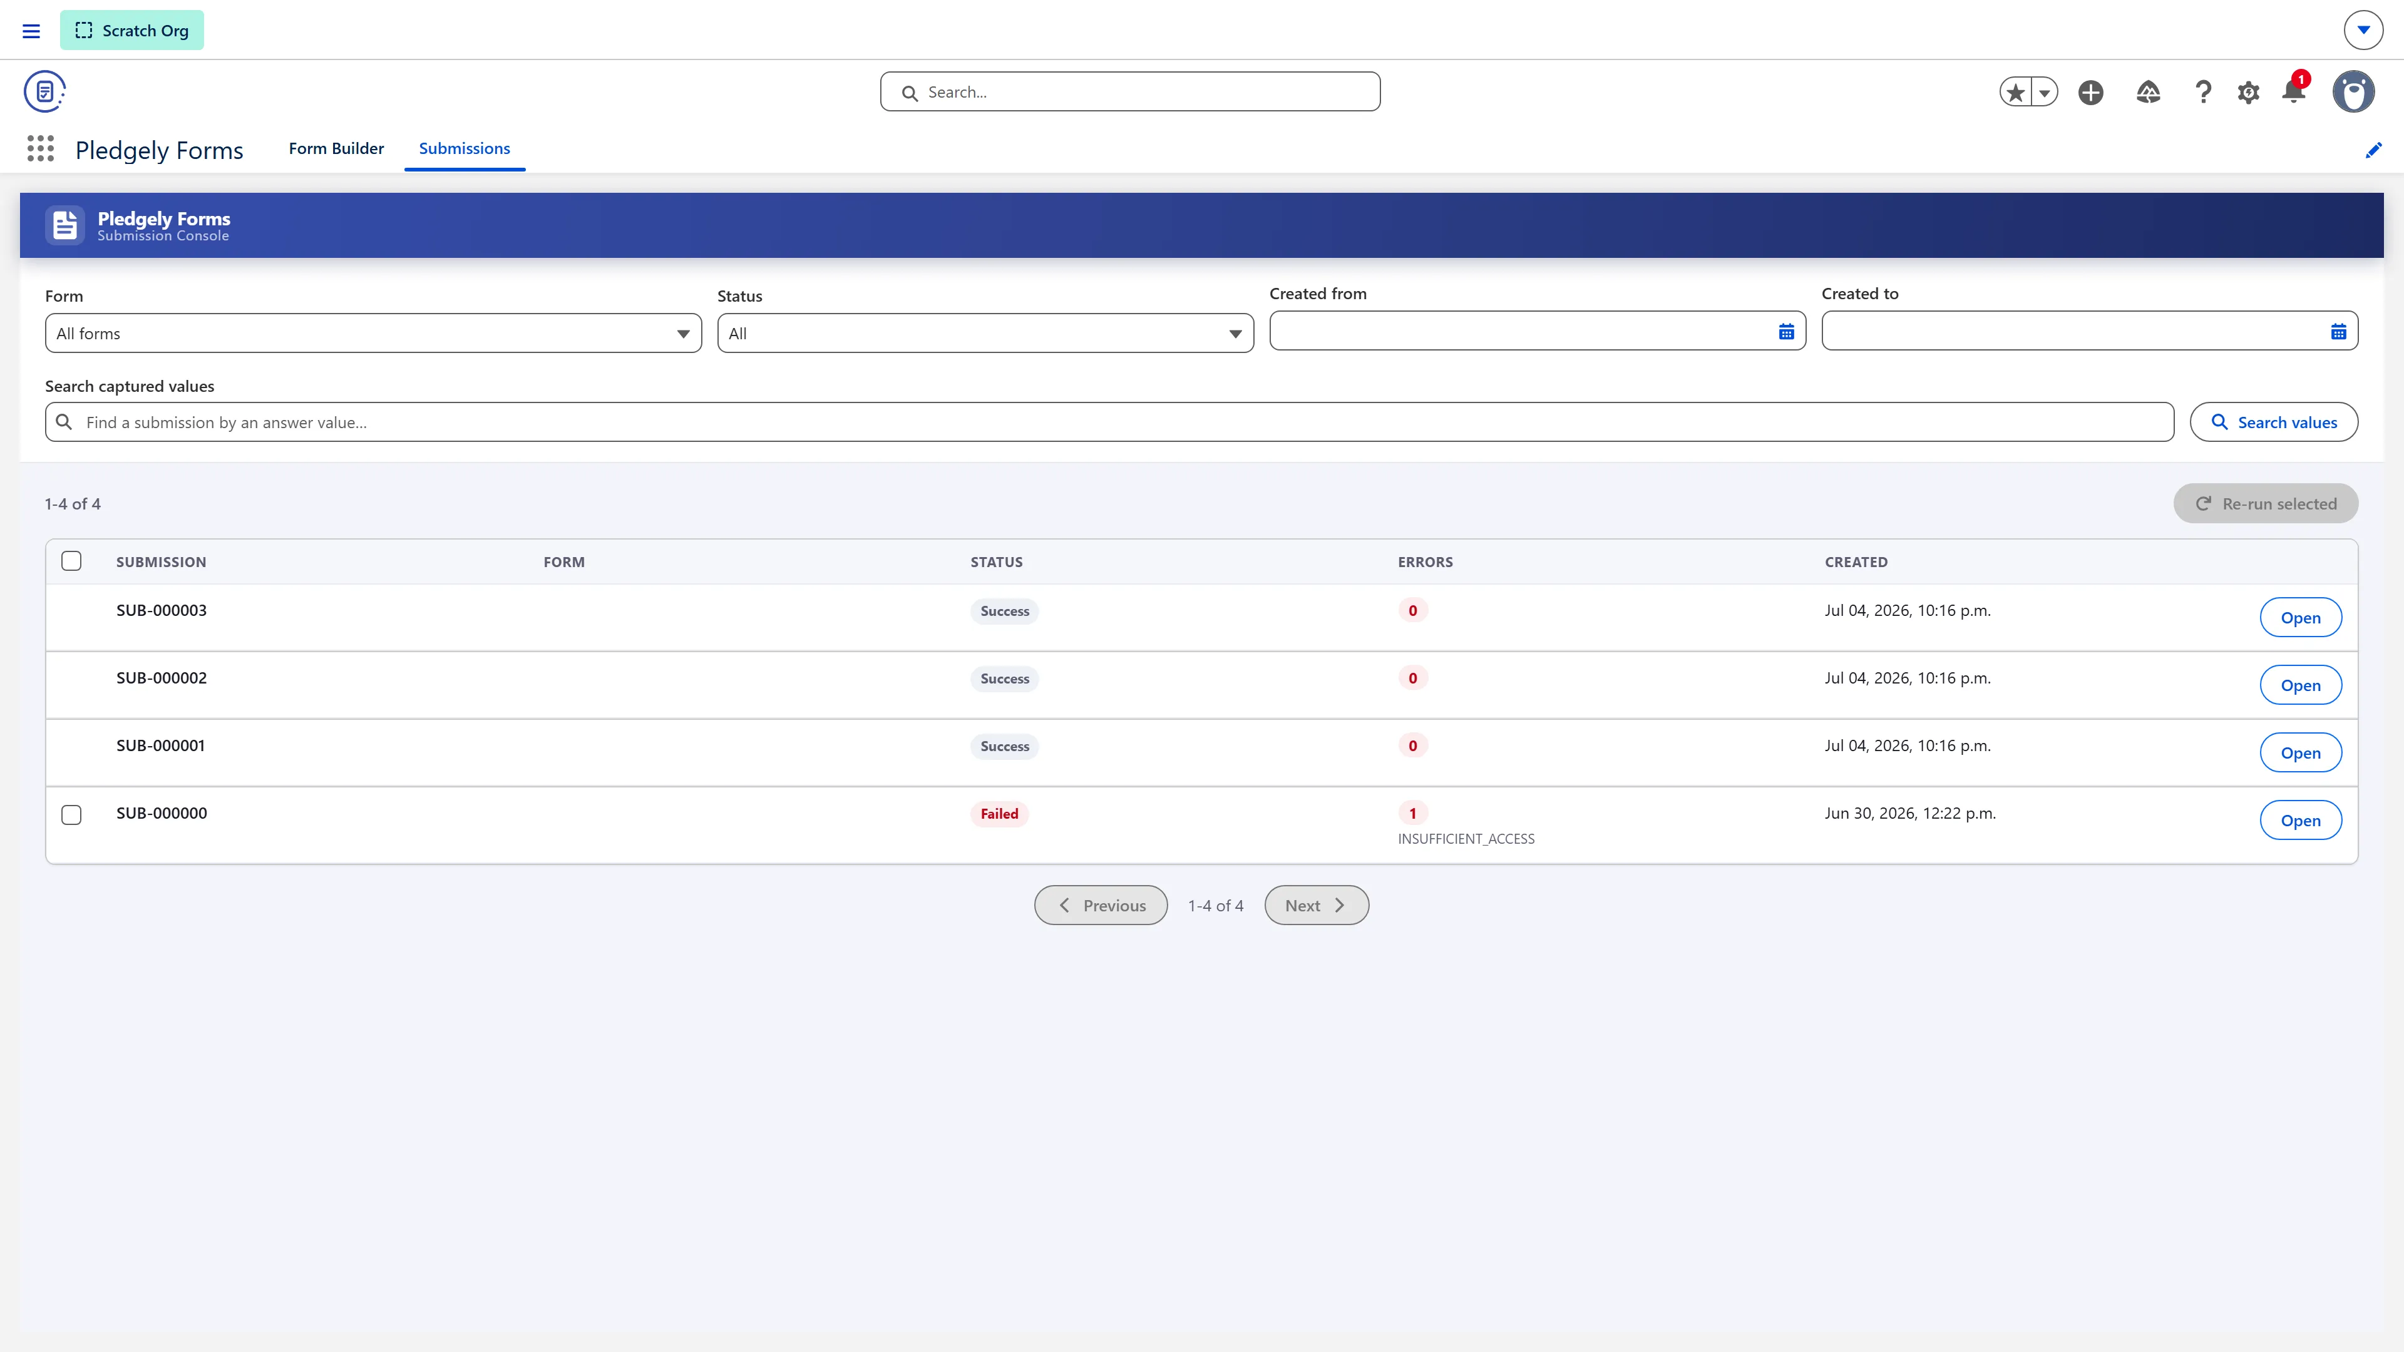Open the global create plus icon
The width and height of the screenshot is (2404, 1352).
pos(2090,93)
